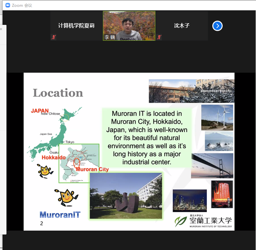
Task: Click the mascot icon below Hokkaido label
Action: tap(45, 171)
